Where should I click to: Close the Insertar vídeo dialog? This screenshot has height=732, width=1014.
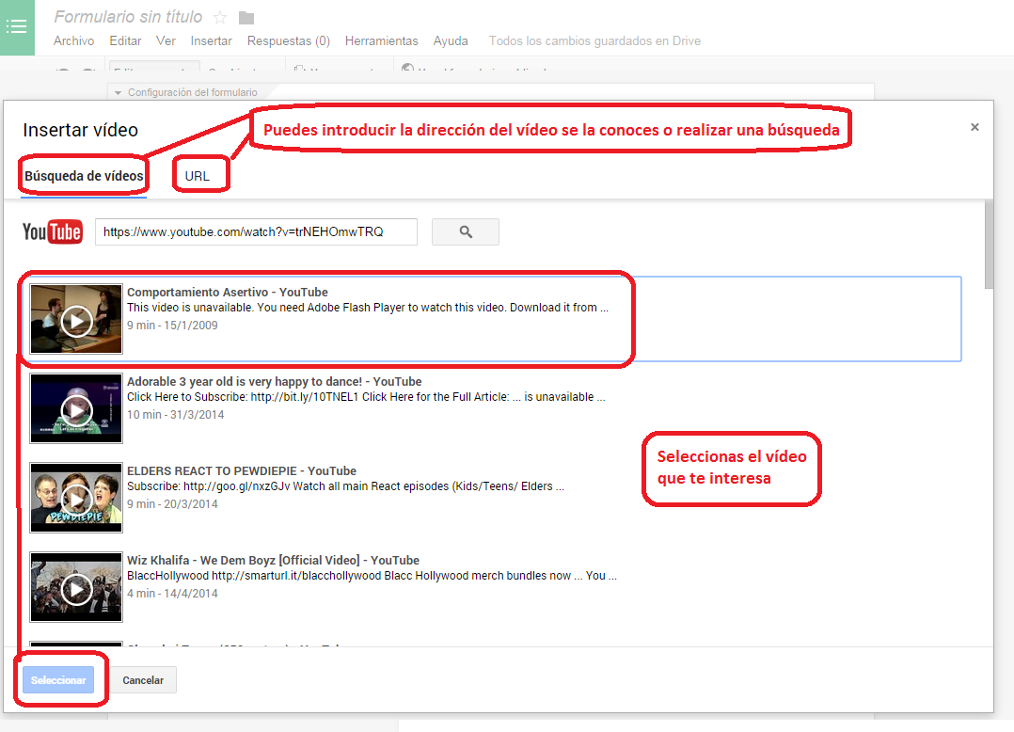pos(974,127)
